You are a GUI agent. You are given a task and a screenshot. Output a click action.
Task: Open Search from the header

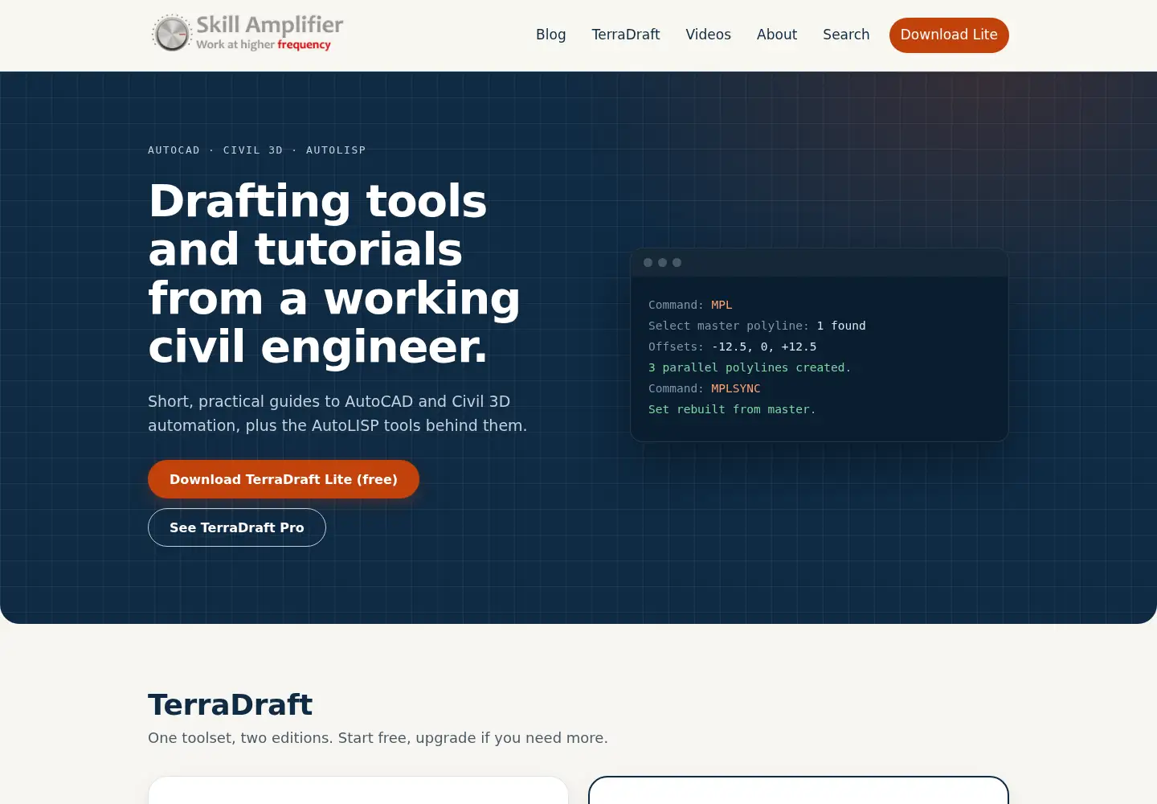846,35
